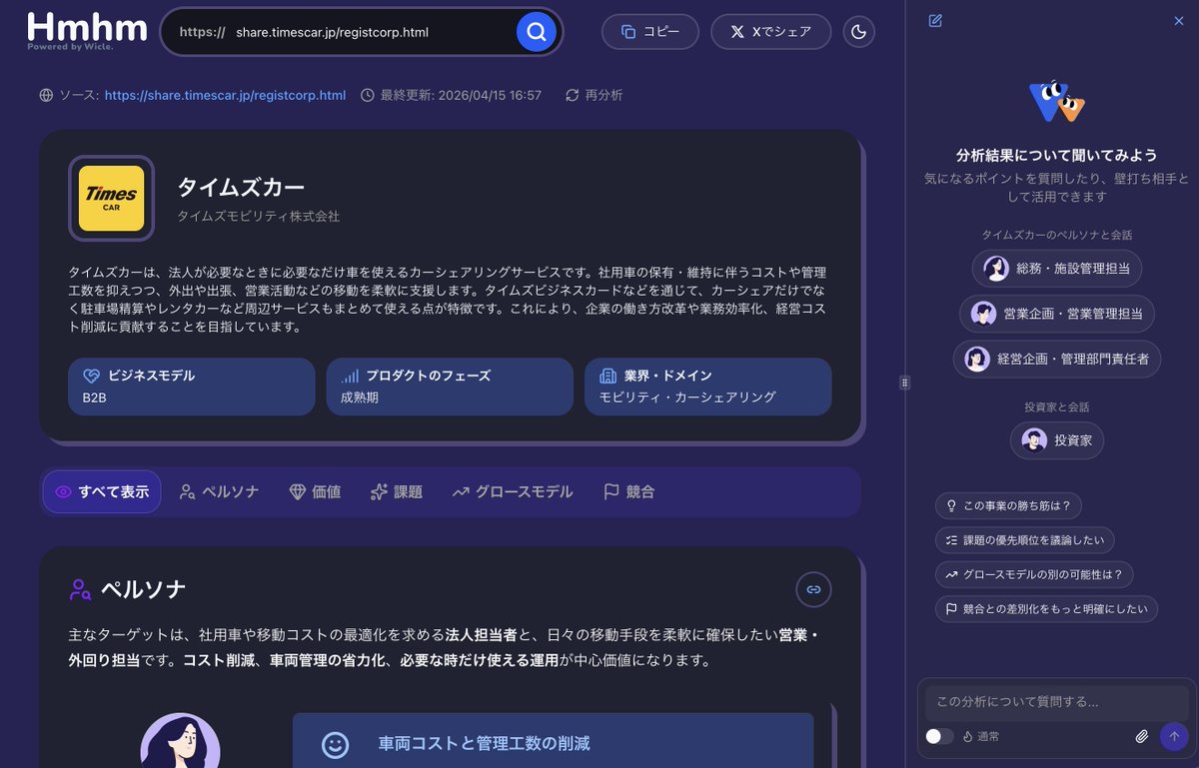Click the Hmhm logo

88,30
